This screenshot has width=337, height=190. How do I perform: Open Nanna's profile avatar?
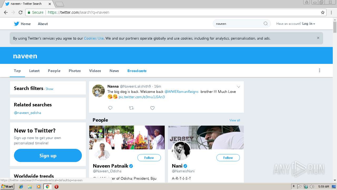point(98,91)
